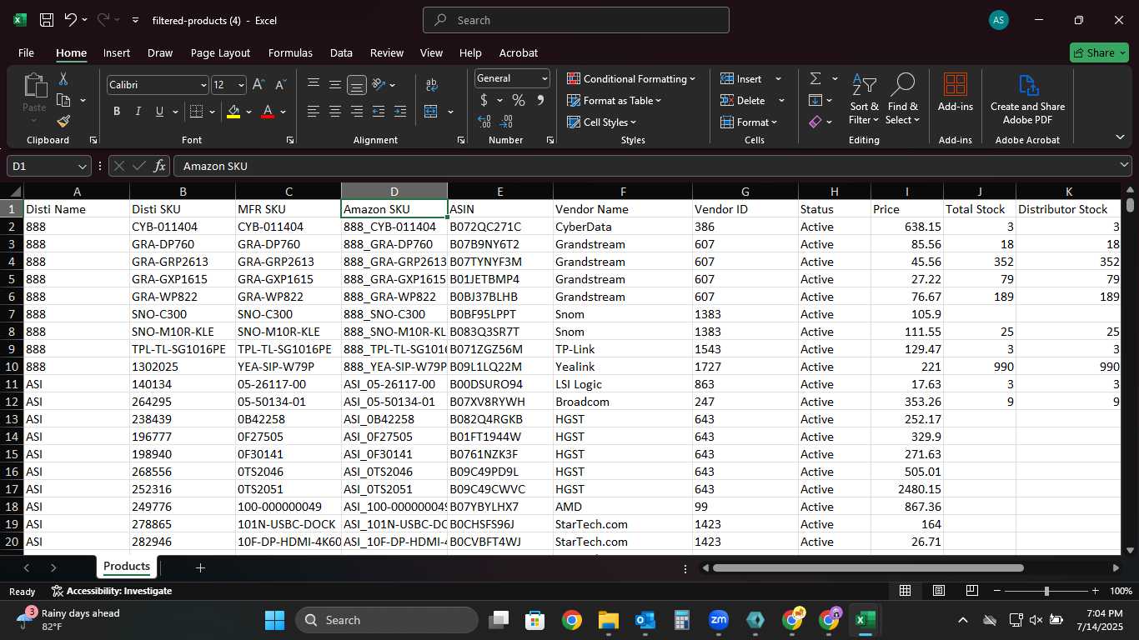Click the green Share button
Viewport: 1139px width, 640px height.
coord(1099,52)
